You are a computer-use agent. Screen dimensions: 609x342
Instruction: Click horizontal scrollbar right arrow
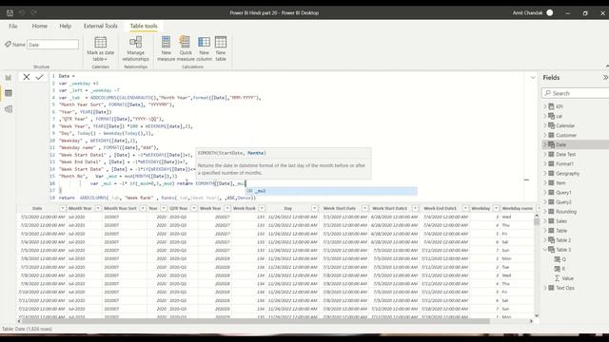coord(531,321)
